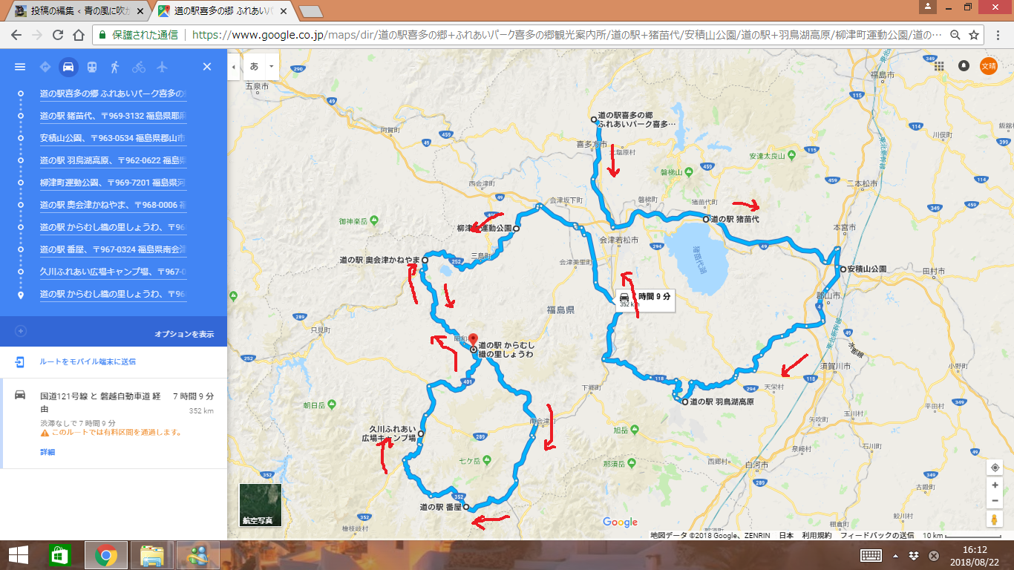Click the 詳細 route details link

[48, 452]
